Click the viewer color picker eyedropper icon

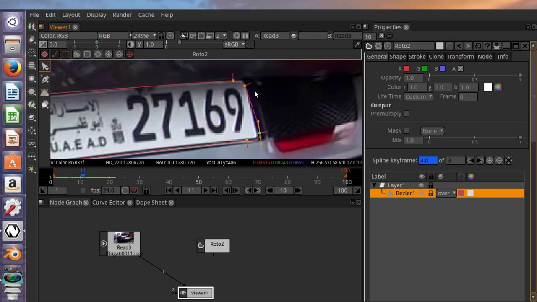pyautogui.click(x=357, y=44)
